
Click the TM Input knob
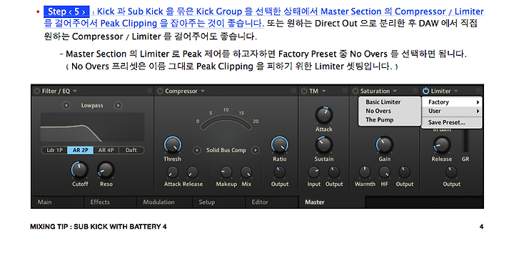[313, 172]
